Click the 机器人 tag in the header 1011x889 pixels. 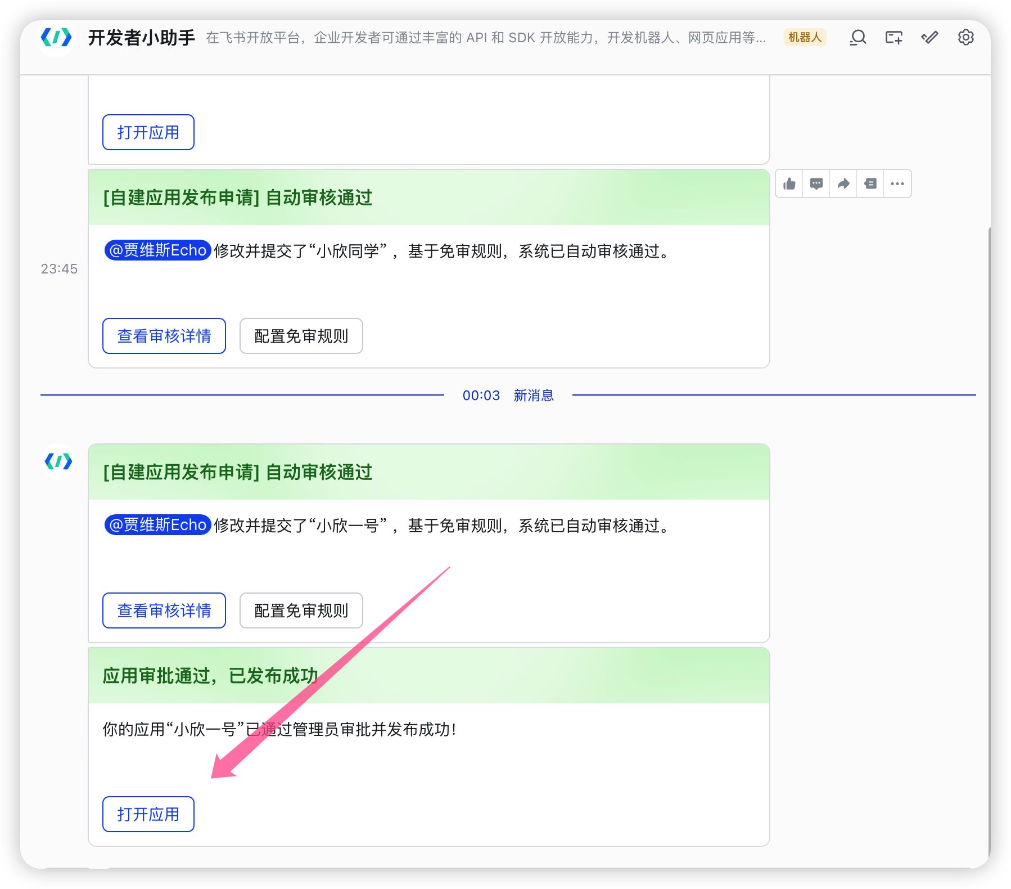click(x=805, y=38)
